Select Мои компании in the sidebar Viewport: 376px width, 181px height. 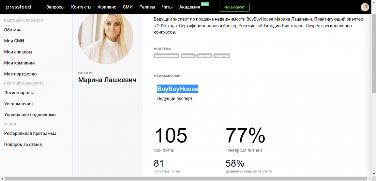coord(19,63)
